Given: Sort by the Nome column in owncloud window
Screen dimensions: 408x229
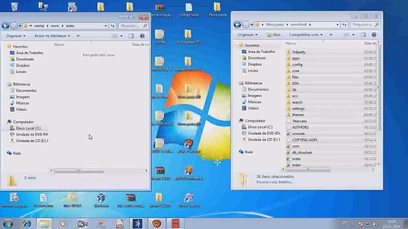Looking at the screenshot, I should (x=291, y=43).
